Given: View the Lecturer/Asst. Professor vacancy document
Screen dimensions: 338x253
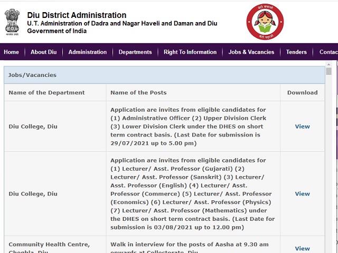Looking at the screenshot, I should 303,194.
